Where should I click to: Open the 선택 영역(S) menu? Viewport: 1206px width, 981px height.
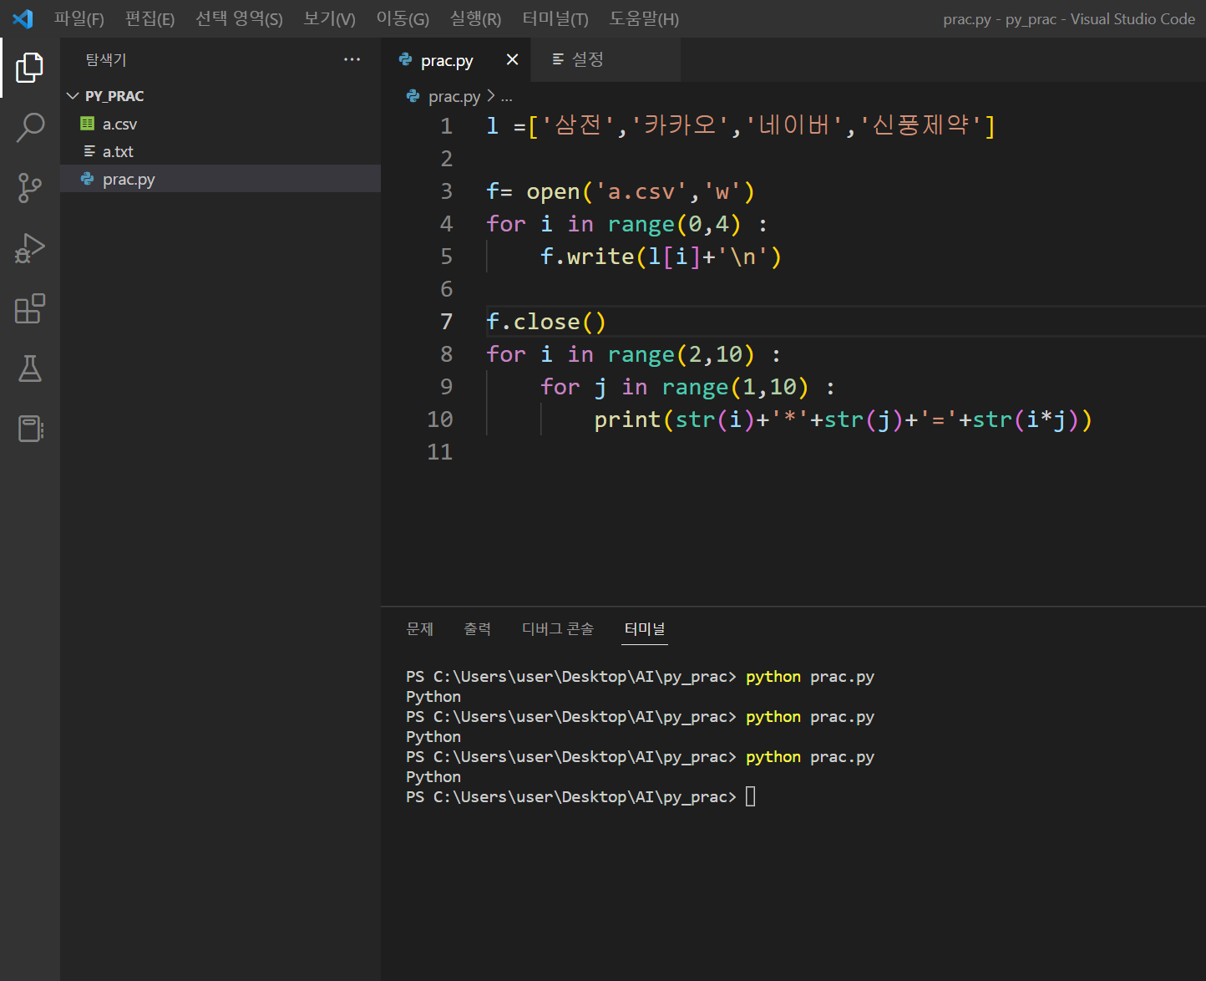click(239, 18)
